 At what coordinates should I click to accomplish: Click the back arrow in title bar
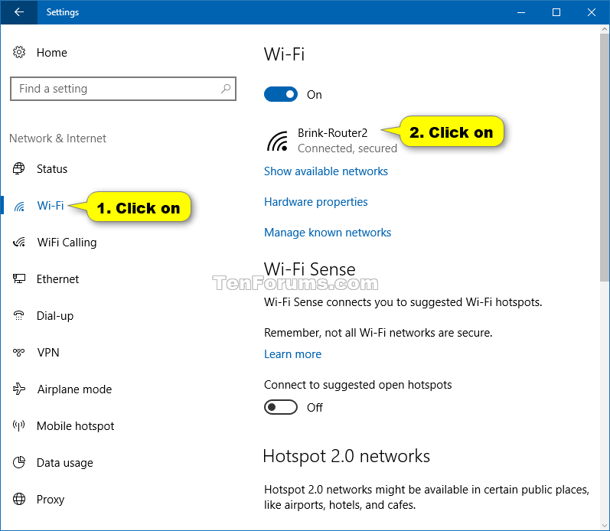[18, 12]
